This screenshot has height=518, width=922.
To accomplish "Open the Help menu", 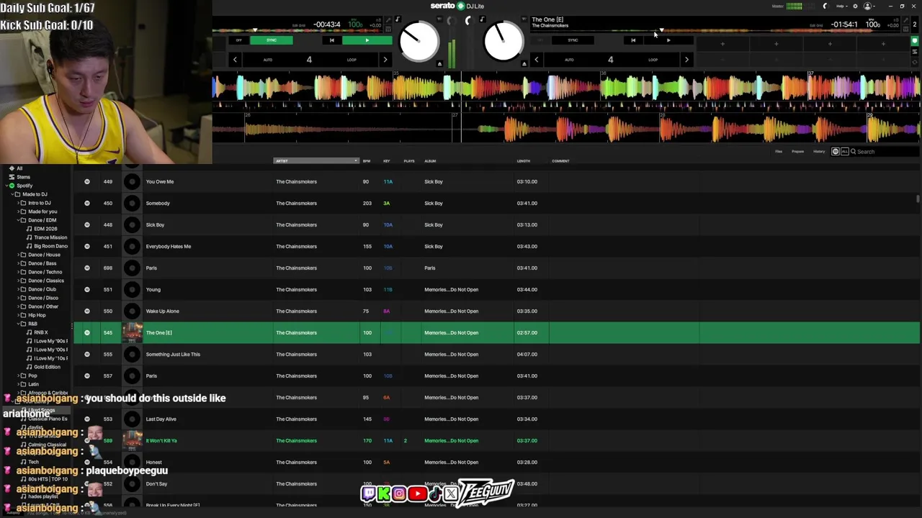I will pos(841,6).
